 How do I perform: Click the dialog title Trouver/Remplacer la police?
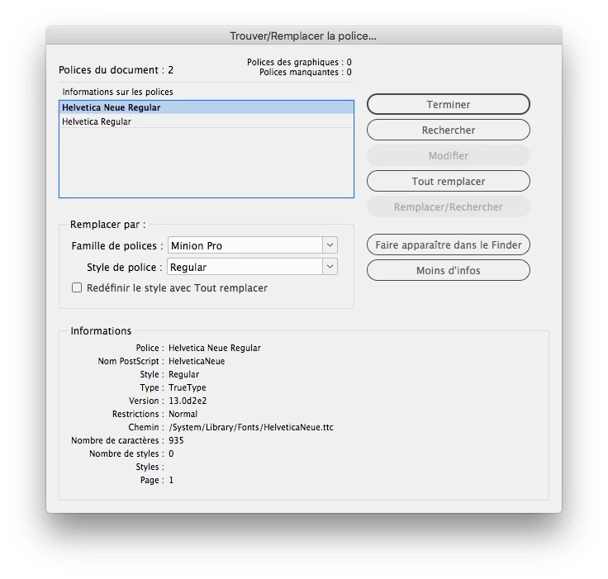click(x=303, y=36)
